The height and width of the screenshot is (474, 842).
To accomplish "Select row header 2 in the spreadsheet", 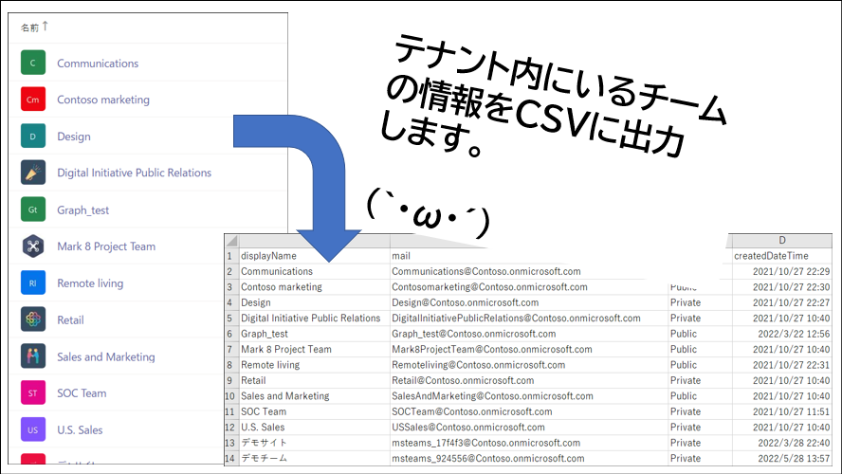I will tap(231, 272).
